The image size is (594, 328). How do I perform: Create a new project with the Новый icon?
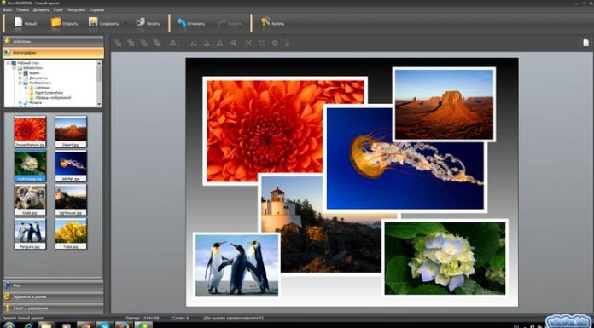point(19,22)
